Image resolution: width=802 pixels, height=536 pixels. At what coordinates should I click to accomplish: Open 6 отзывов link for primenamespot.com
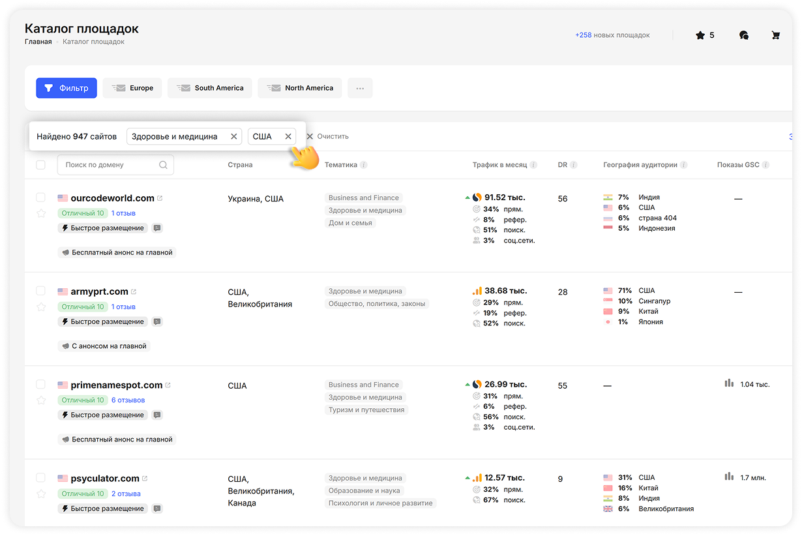tap(128, 400)
